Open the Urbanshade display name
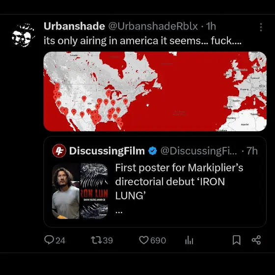Viewport: 275px width, 275px height. (74, 27)
